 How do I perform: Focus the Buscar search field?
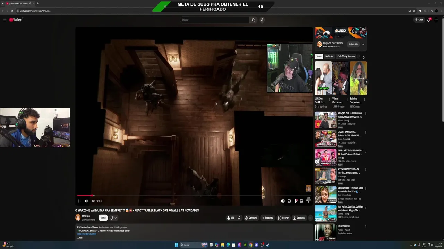(215, 20)
